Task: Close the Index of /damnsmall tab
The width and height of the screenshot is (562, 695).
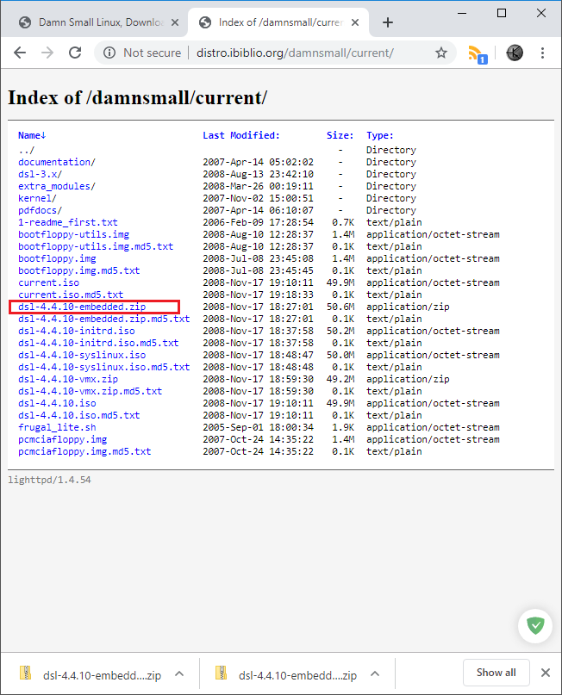Action: coord(355,22)
